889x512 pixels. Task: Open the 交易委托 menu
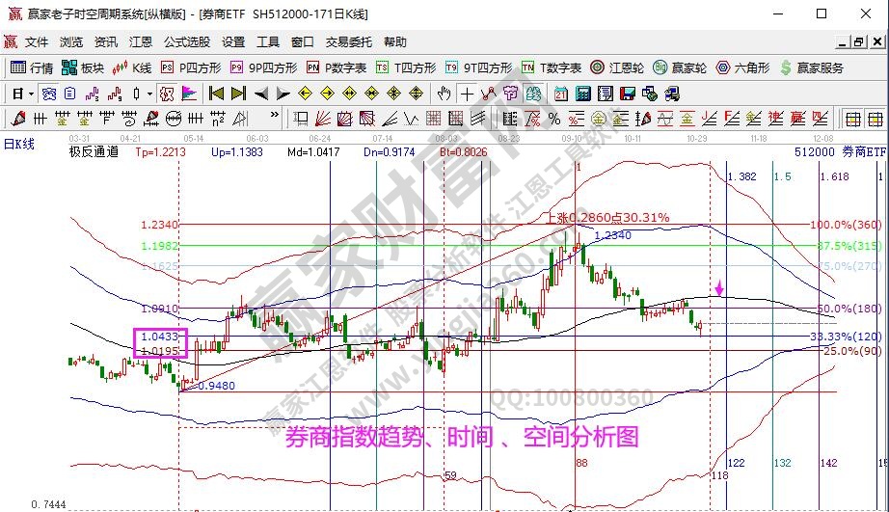348,42
